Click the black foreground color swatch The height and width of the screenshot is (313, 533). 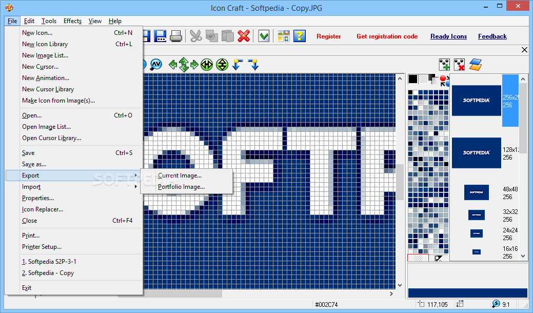point(412,79)
